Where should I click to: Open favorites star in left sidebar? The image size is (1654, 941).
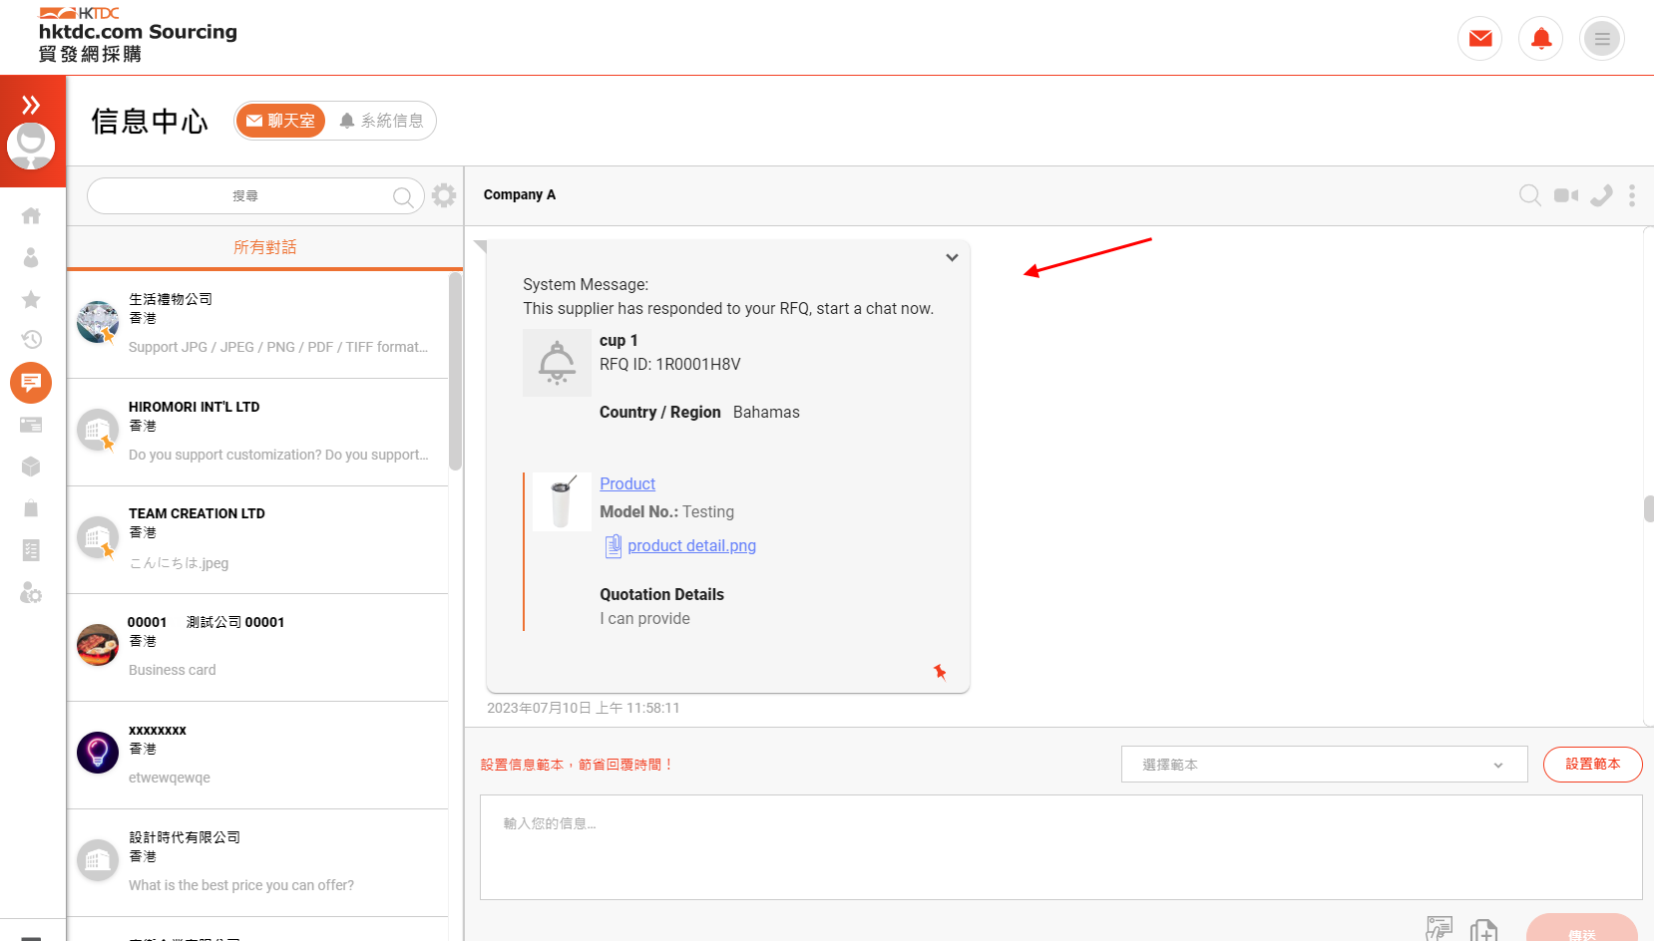(x=31, y=299)
